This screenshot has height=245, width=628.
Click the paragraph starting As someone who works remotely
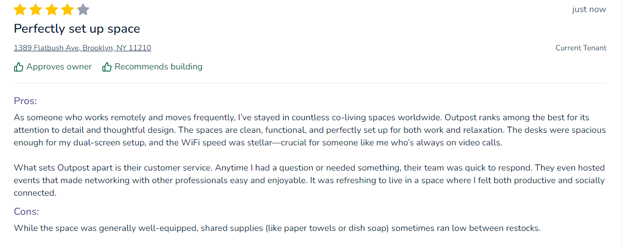tap(309, 130)
